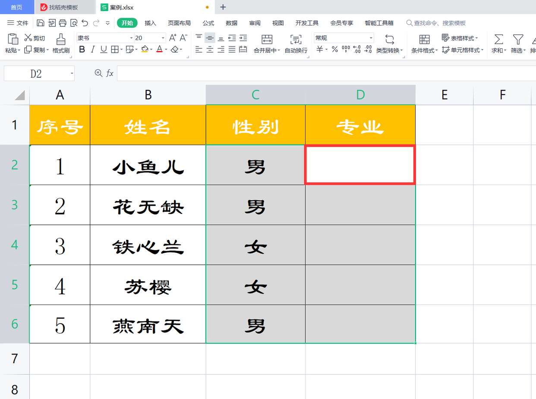Go to the 首页 home tab
This screenshot has width=536, height=399.
pos(16,7)
